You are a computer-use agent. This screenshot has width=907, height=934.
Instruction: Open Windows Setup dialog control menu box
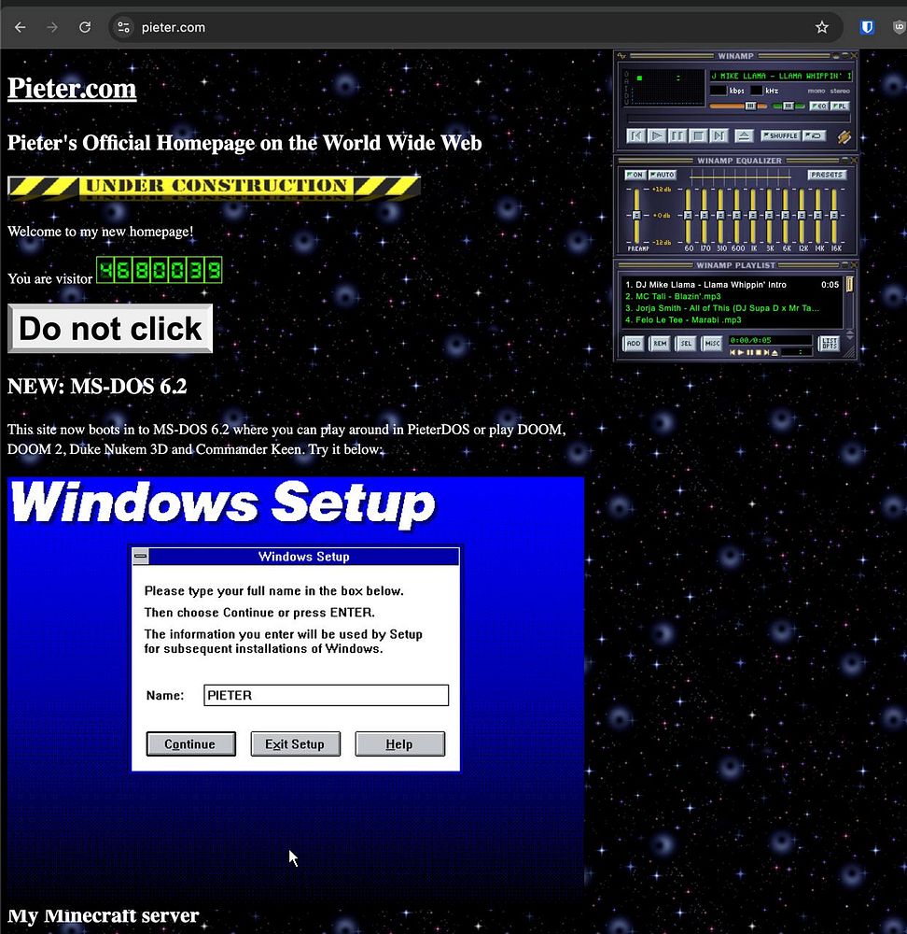[141, 557]
